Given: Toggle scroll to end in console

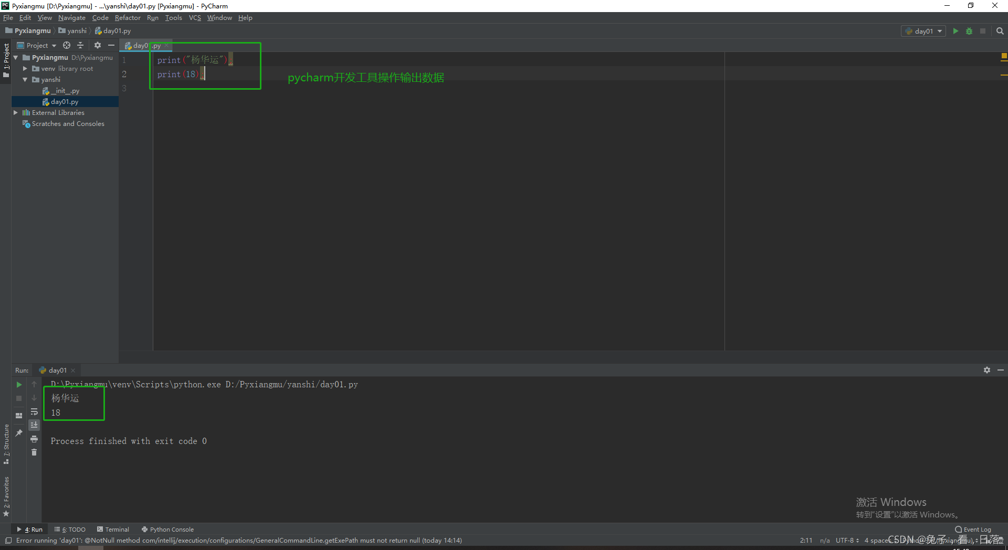Looking at the screenshot, I should click(34, 425).
